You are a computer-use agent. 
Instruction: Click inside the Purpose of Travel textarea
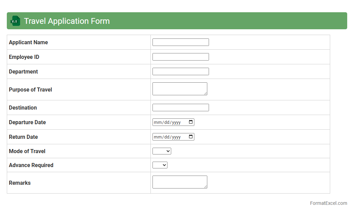click(x=179, y=88)
